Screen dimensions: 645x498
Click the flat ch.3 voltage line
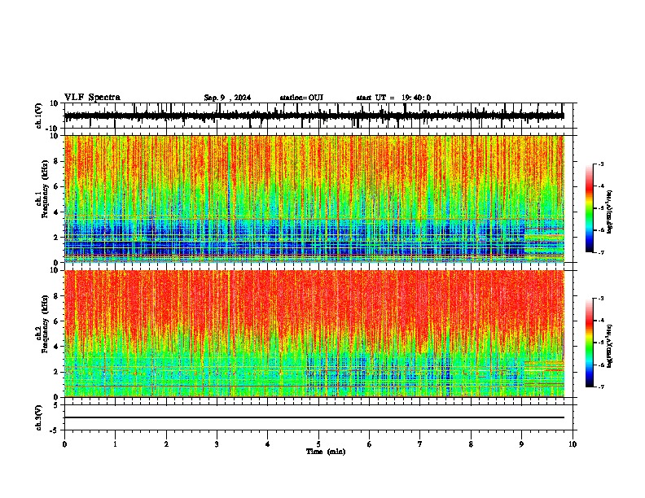click(x=314, y=417)
